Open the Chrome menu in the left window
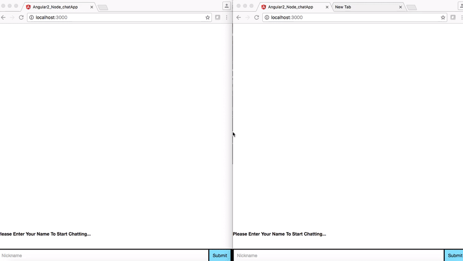Viewport: 463px width, 261px height. (227, 17)
